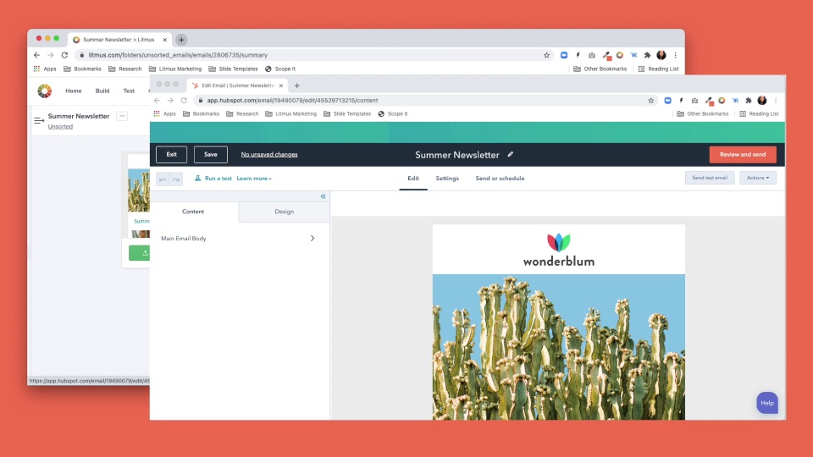Image resolution: width=813 pixels, height=457 pixels.
Task: Click Build in Litmus window navigation
Action: (x=102, y=91)
